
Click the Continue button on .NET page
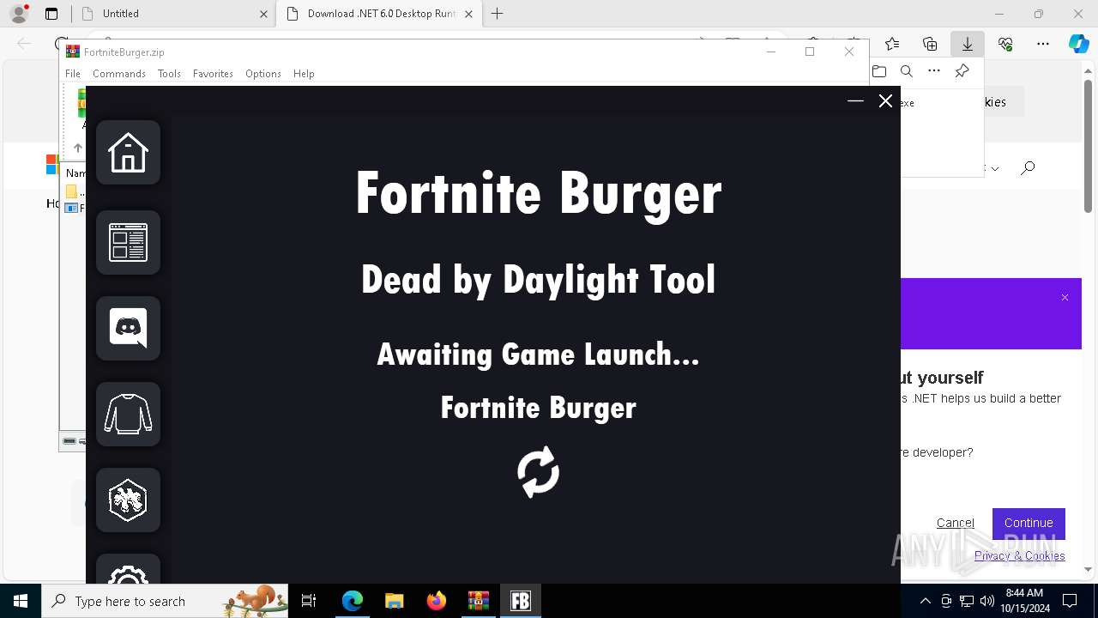[1029, 523]
